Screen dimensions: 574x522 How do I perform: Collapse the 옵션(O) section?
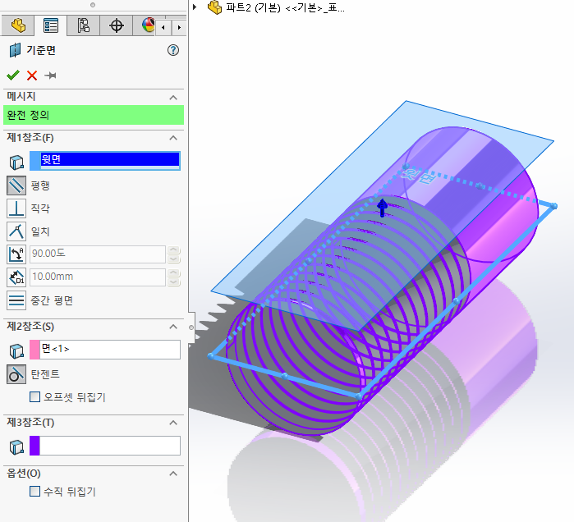pos(173,474)
